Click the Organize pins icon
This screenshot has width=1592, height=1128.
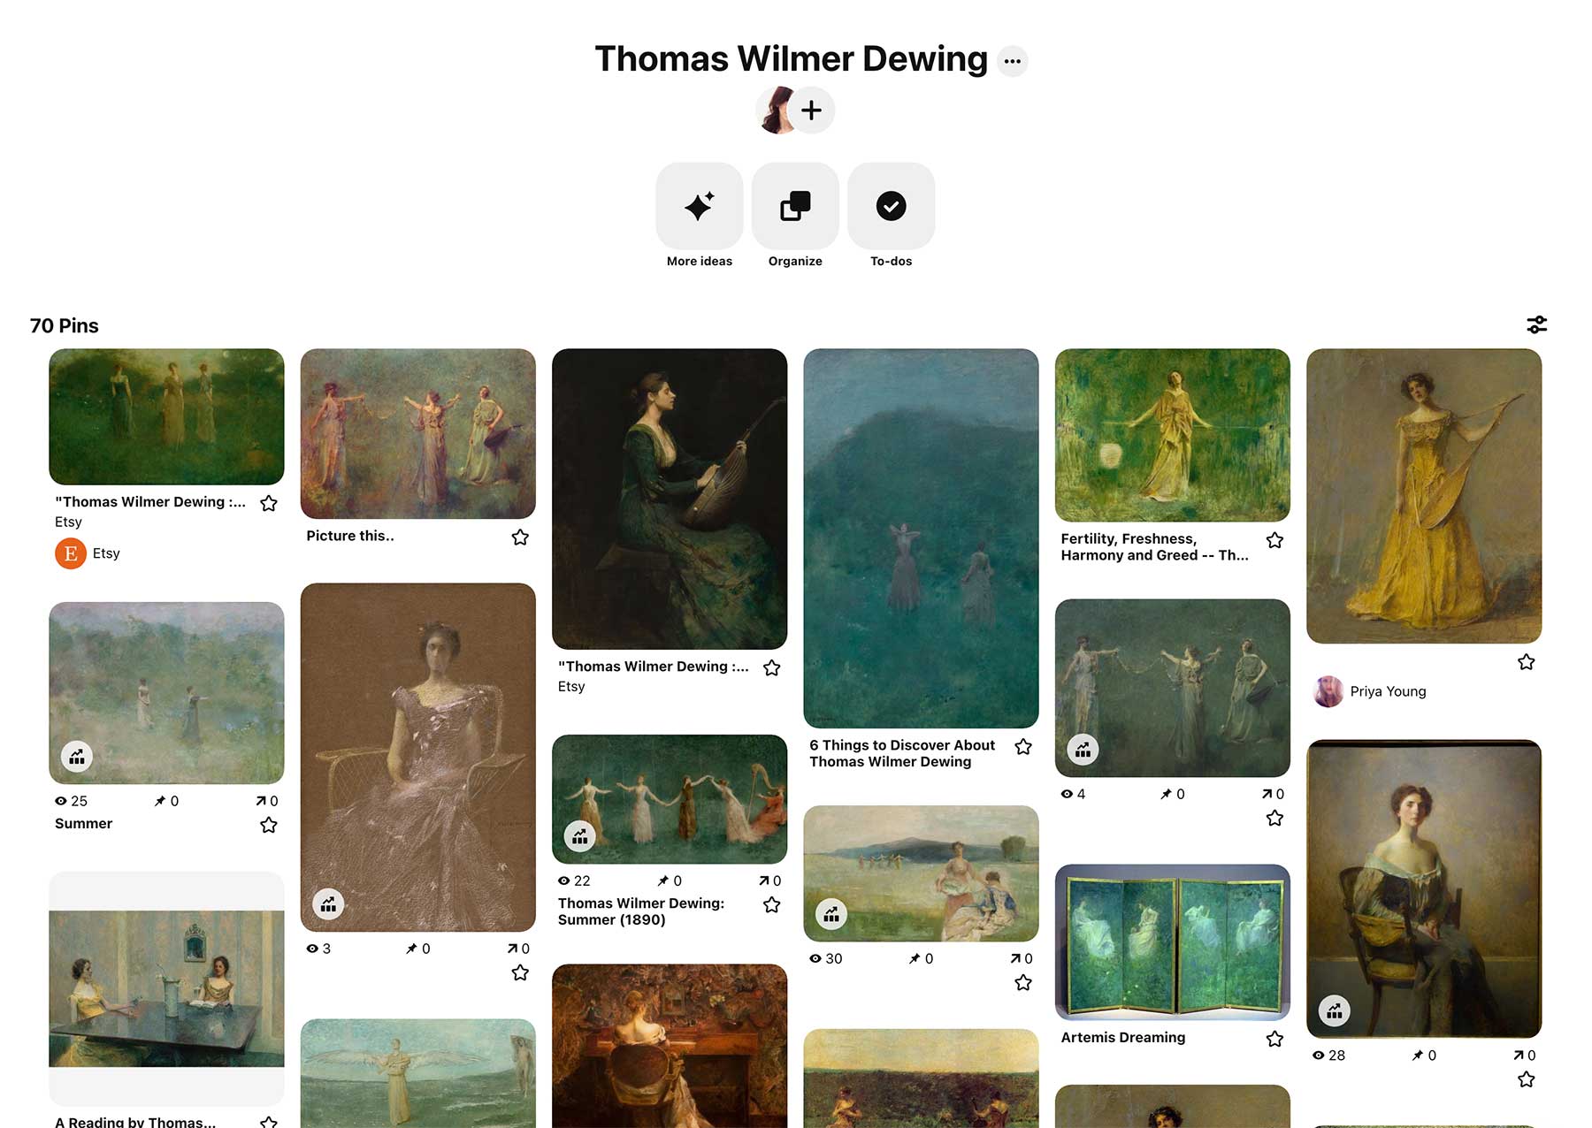coord(795,206)
